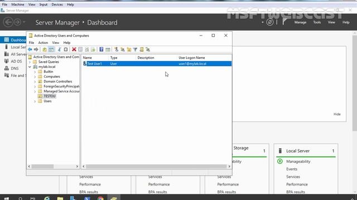Sort list by Name column header
Screen dimensions: 357x200
[x=87, y=58]
